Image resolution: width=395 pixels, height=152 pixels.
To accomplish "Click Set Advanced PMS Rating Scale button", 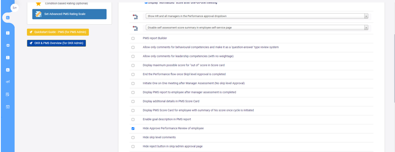I will pos(69,14).
